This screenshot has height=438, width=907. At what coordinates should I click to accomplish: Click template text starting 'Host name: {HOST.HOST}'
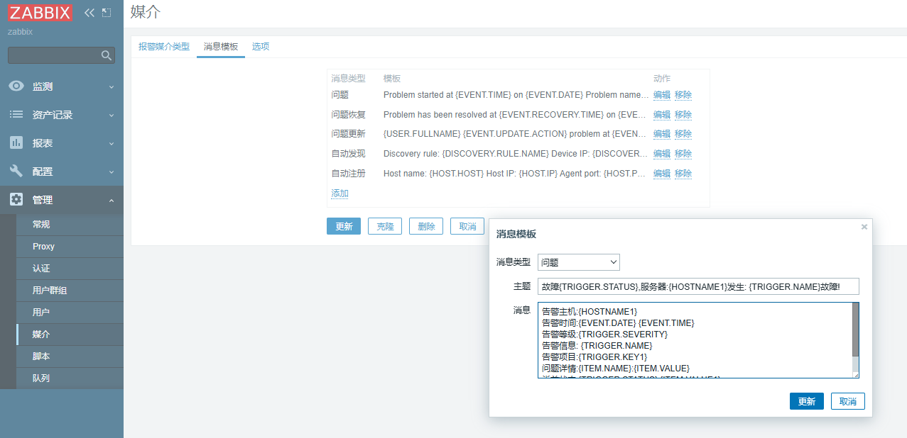point(516,174)
